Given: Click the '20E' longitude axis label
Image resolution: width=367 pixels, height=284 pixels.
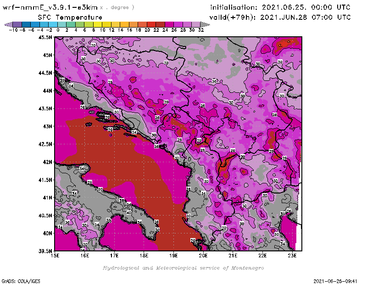Looking at the screenshot, I should (203, 256).
